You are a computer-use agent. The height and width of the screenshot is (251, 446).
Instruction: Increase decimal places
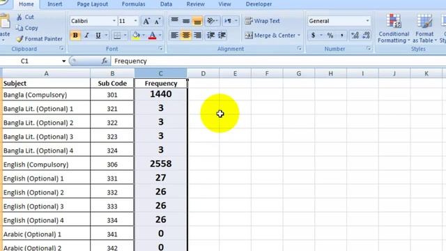click(x=355, y=36)
